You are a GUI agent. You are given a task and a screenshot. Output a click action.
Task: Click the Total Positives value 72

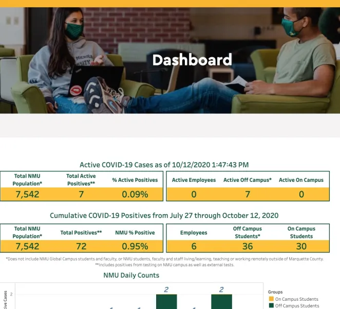pos(81,246)
